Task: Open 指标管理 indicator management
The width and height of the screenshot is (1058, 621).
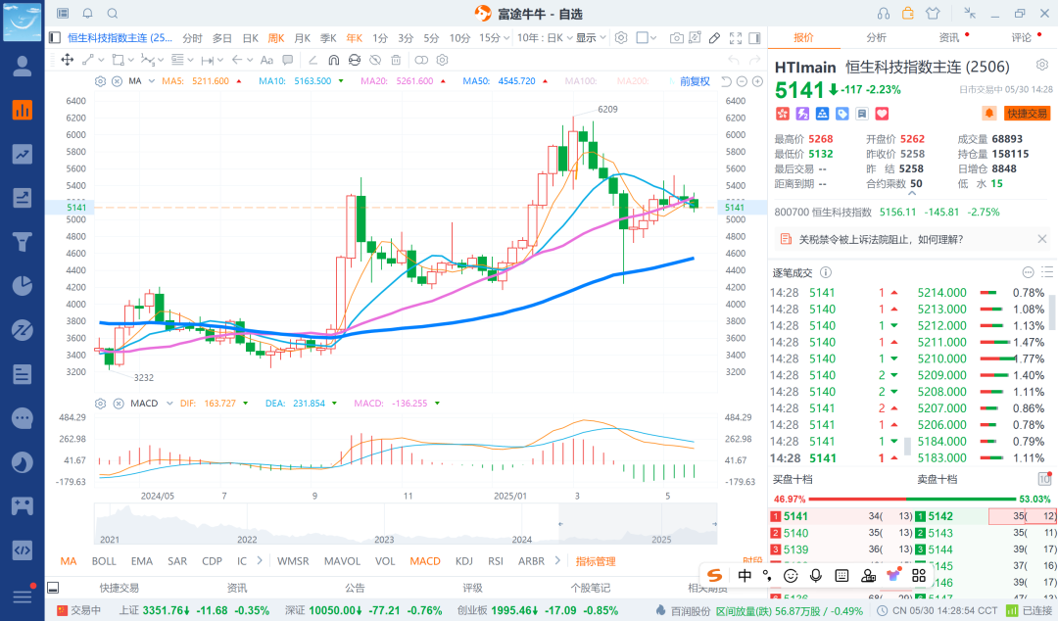Action: pyautogui.click(x=596, y=561)
